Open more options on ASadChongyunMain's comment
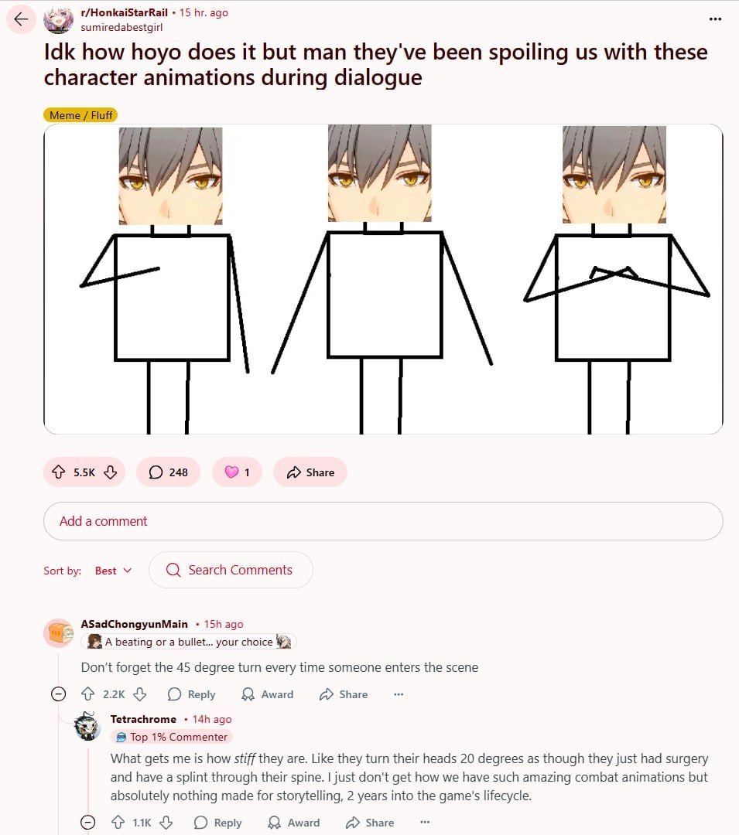The image size is (739, 835). (399, 694)
